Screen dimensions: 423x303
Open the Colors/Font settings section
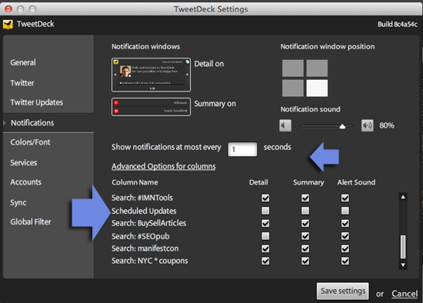coord(30,142)
